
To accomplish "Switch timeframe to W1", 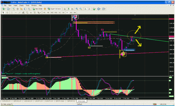I will (71, 13).
